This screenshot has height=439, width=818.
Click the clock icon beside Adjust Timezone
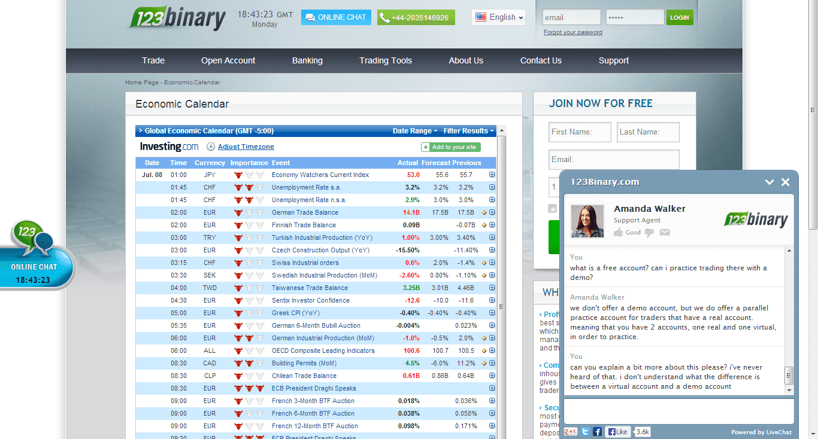(210, 147)
